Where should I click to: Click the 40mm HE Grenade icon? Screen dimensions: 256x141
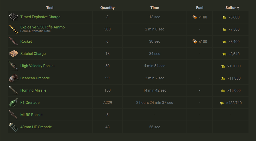click(13, 127)
